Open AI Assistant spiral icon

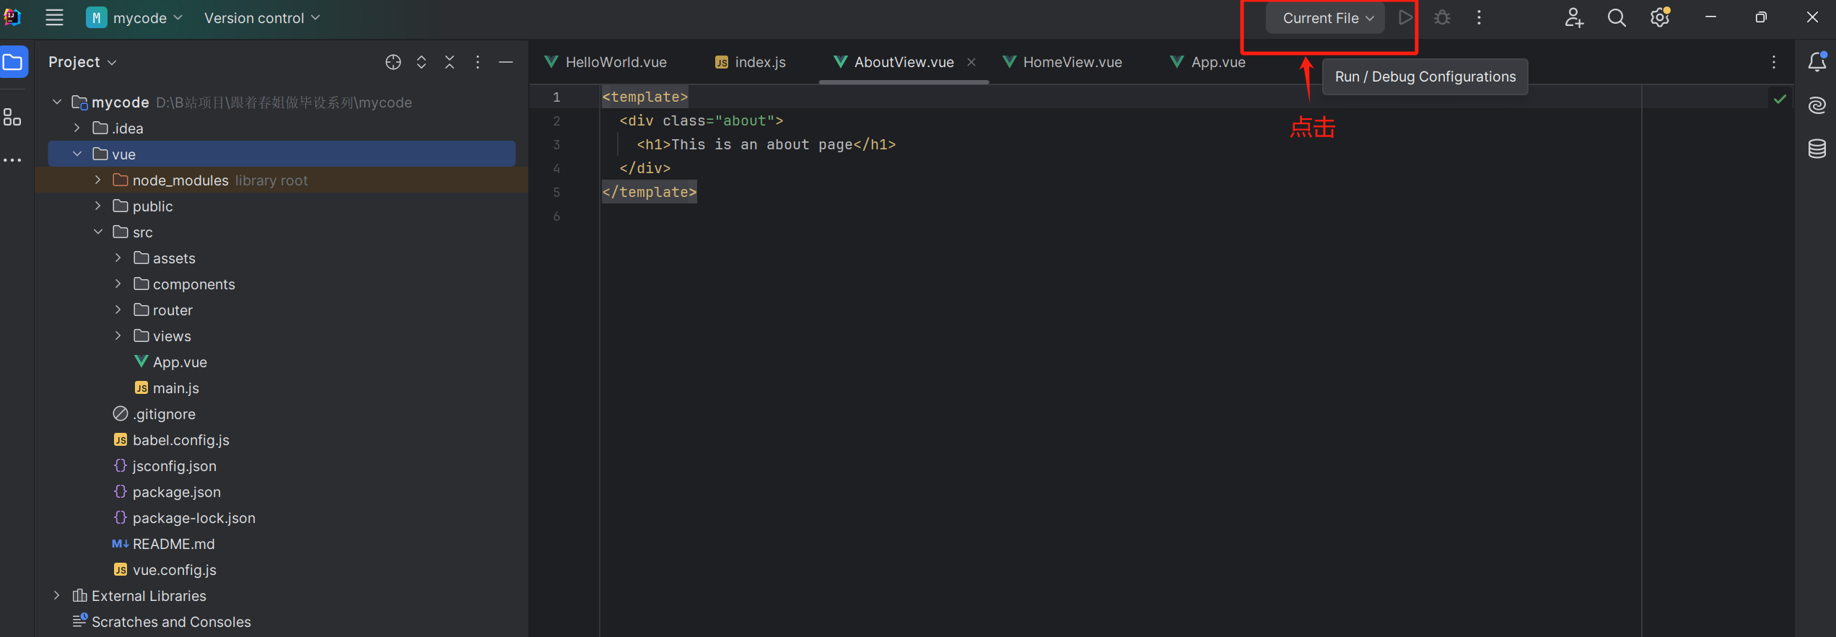point(1817,105)
